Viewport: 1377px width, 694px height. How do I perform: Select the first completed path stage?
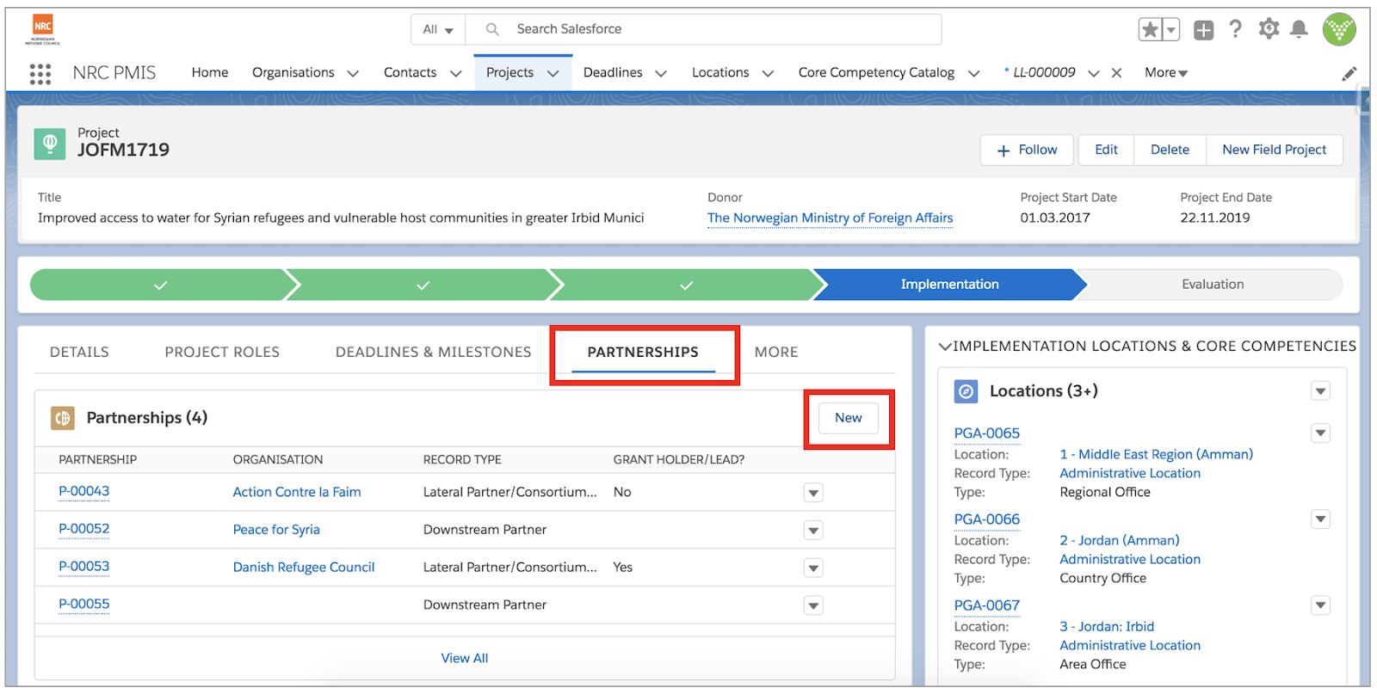tap(161, 285)
